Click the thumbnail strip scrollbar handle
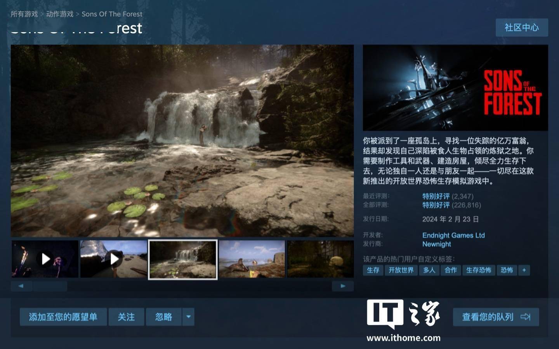The image size is (559, 349). [x=50, y=286]
